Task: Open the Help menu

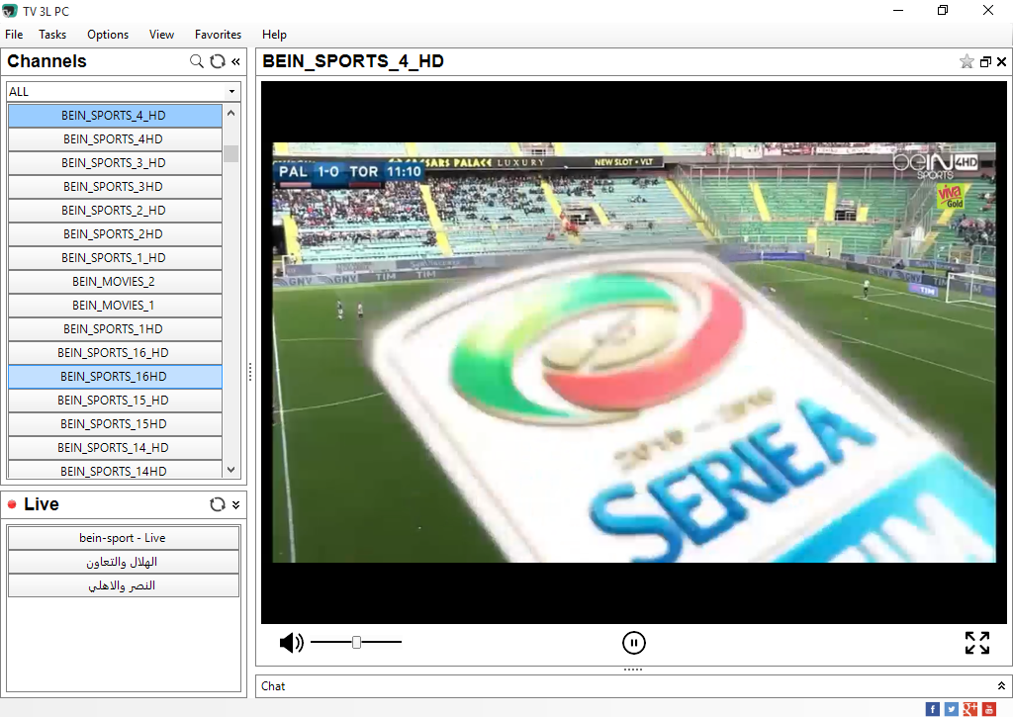Action: coord(274,35)
